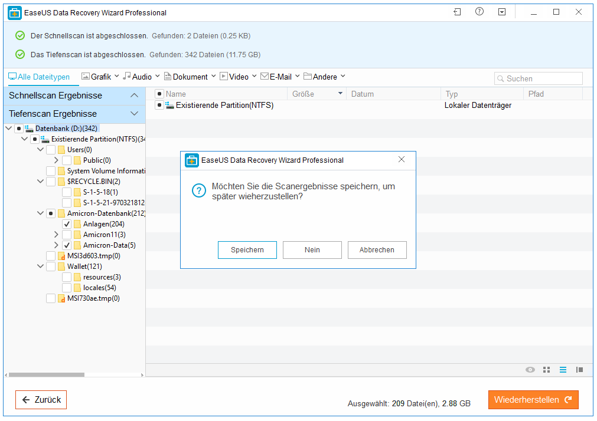The height and width of the screenshot is (421, 597).
Task: Check the locales(54) checkbox
Action: click(67, 288)
